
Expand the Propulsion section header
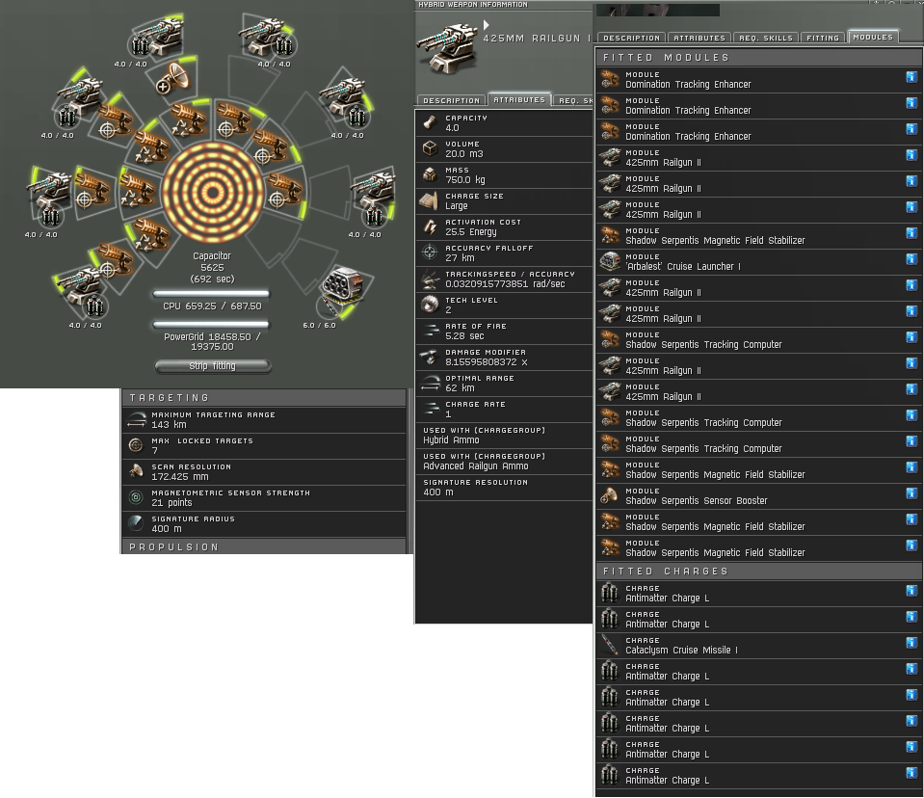point(264,546)
